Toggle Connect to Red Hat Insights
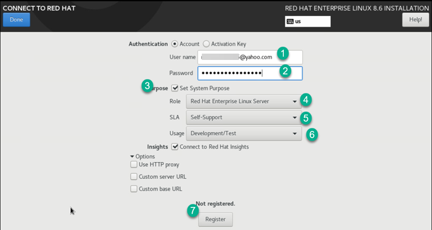 point(175,147)
